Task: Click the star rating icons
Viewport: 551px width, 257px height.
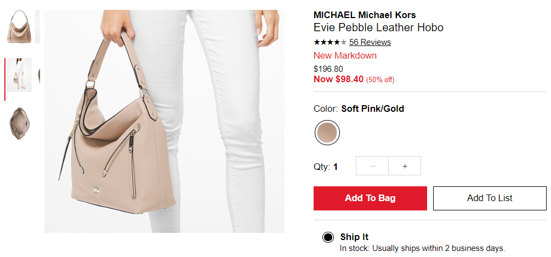Action: (x=330, y=43)
